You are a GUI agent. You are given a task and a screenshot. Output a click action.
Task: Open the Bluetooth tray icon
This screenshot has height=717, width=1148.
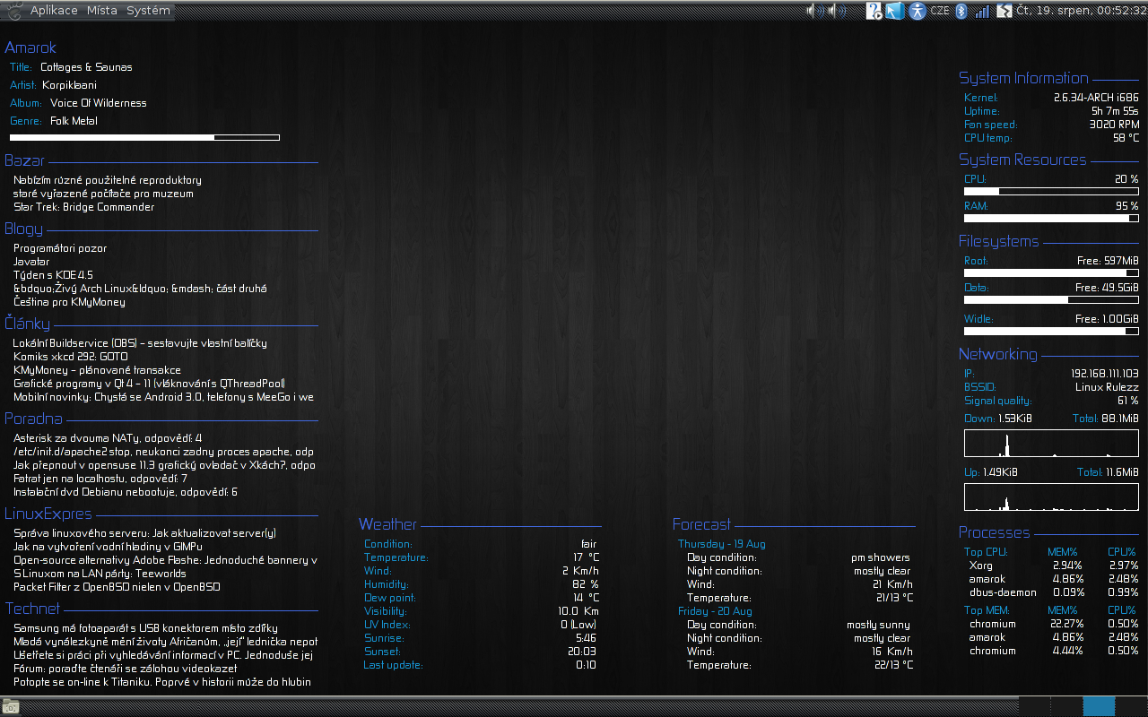click(960, 11)
